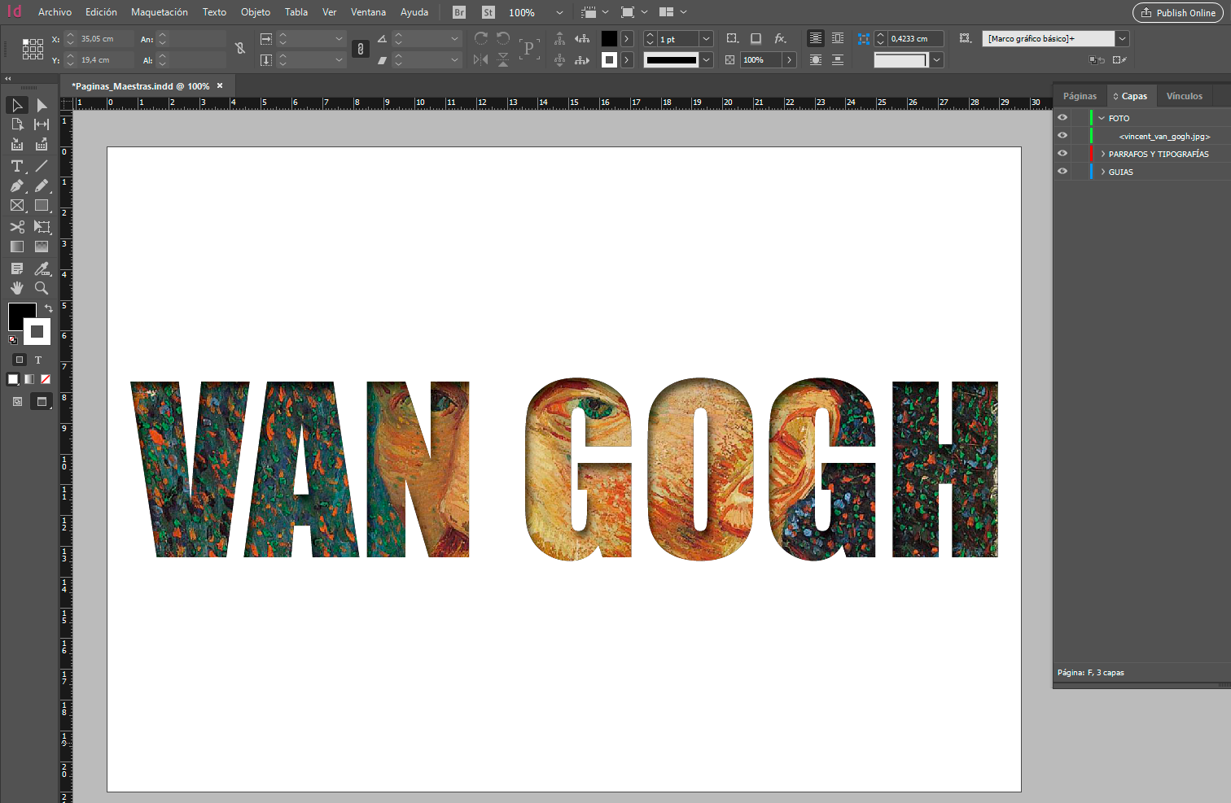Click the black fill color swatch
This screenshot has height=803, width=1231.
[22, 316]
